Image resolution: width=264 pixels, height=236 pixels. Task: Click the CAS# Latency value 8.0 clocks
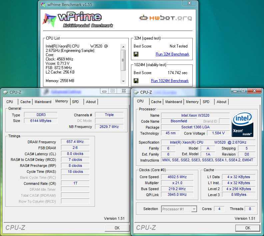[x=75, y=154]
